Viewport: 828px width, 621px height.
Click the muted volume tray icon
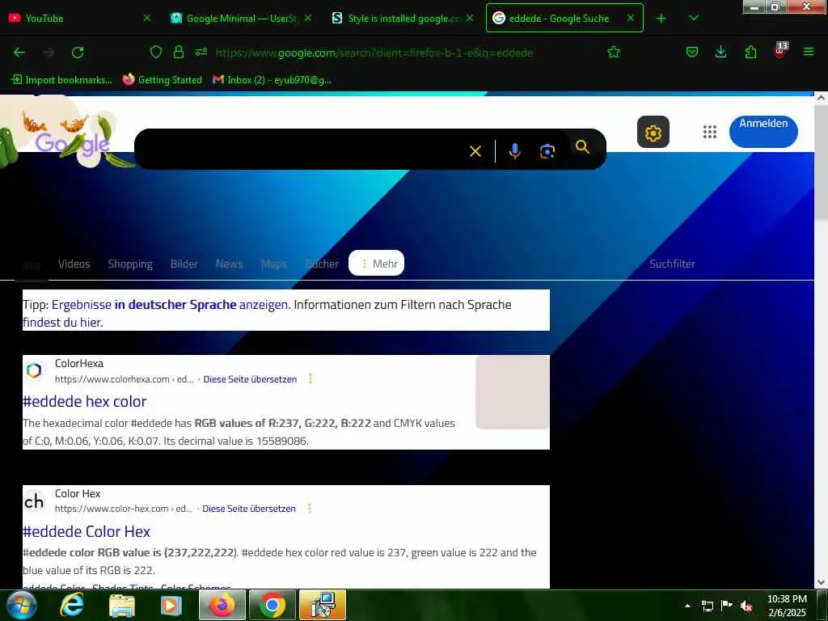tap(746, 606)
